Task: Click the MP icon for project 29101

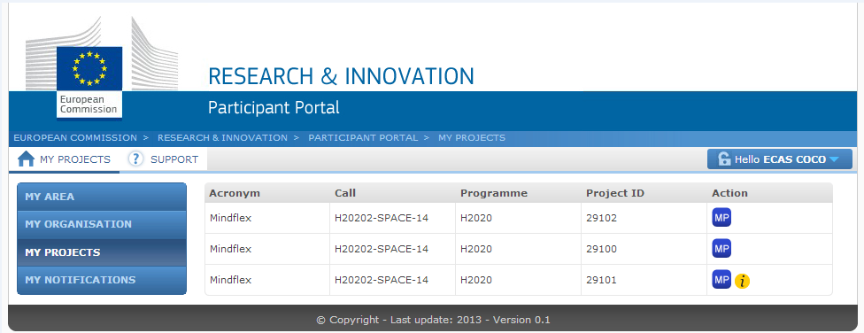Action: (721, 280)
